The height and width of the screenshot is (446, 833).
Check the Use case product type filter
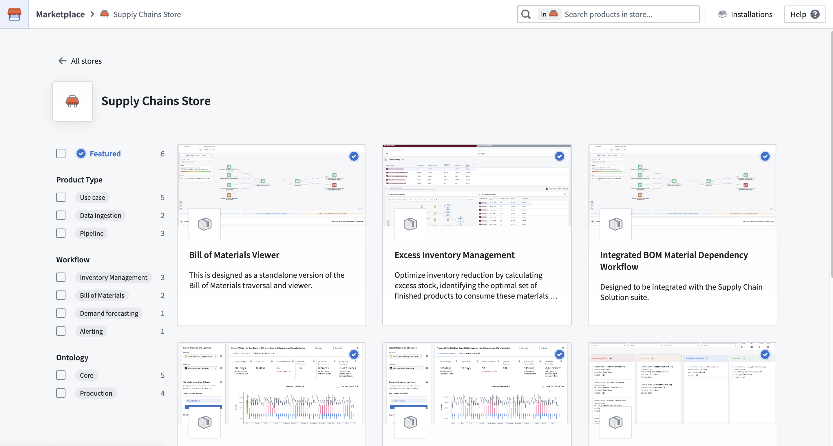[x=61, y=197]
